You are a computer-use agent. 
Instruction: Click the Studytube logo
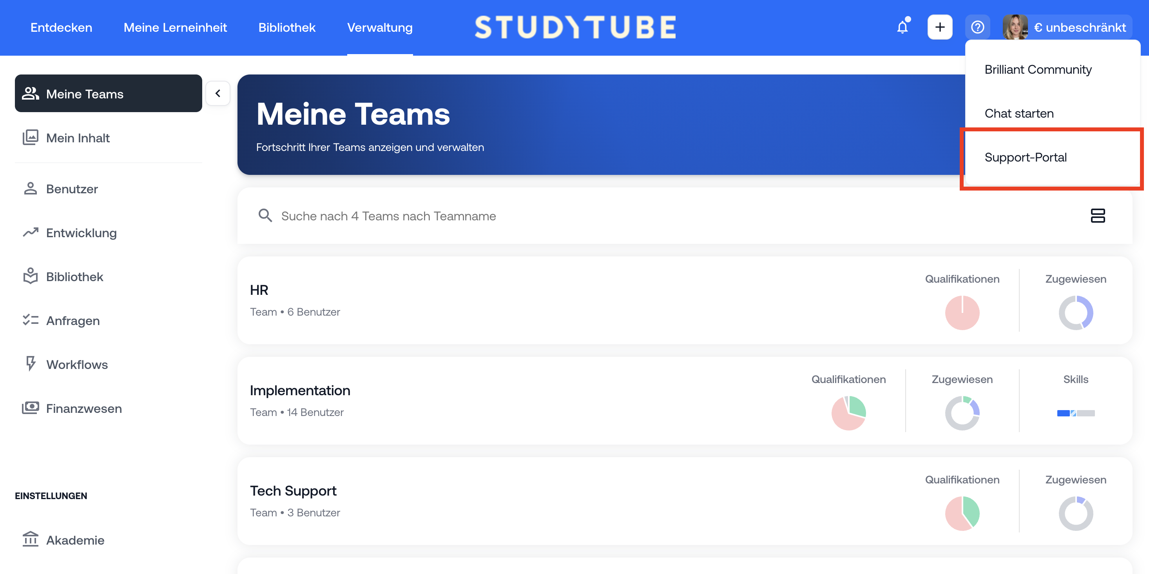(x=575, y=27)
